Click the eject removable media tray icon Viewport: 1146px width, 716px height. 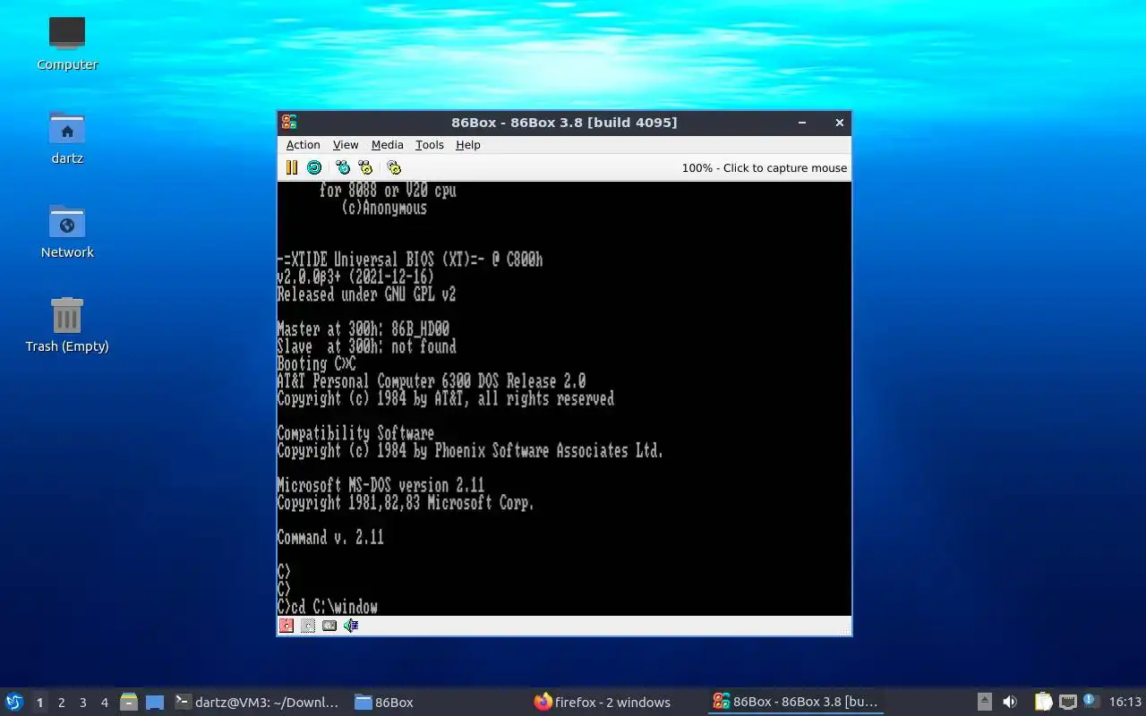point(985,703)
